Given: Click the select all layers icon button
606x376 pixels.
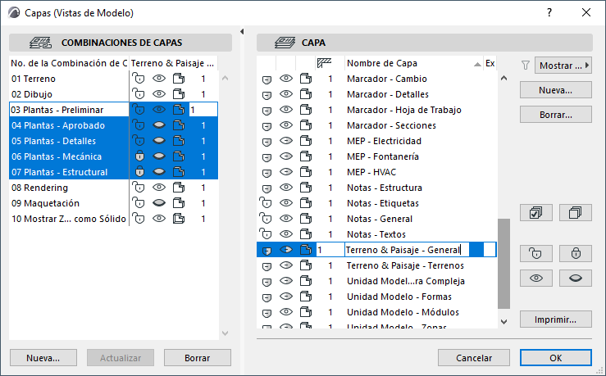Looking at the screenshot, I should pyautogui.click(x=536, y=213).
